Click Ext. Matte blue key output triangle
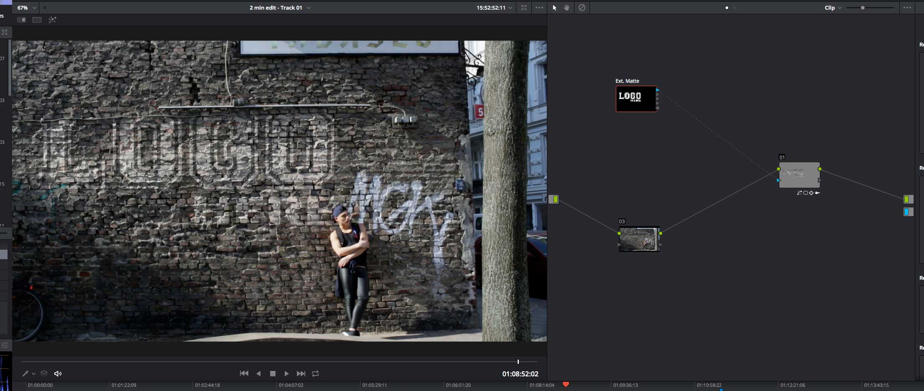Screen dimensions: 924x391 [658, 90]
